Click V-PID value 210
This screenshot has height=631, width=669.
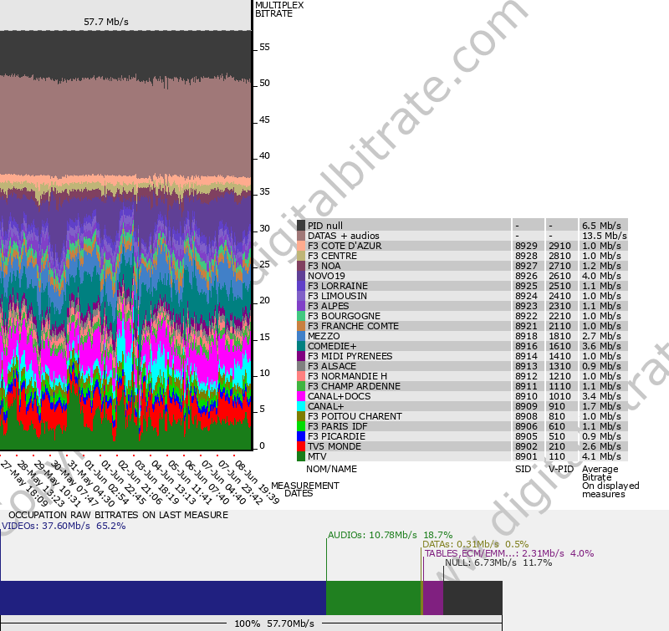click(x=557, y=446)
